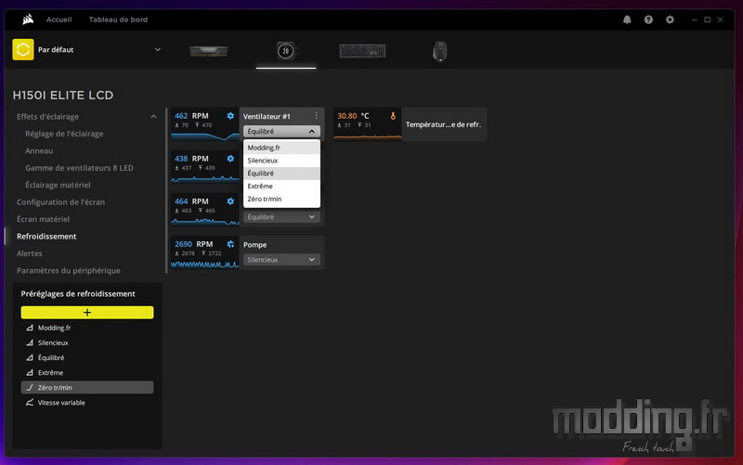The width and height of the screenshot is (743, 465).
Task: Open Configuration de l'écran
Action: click(60, 201)
